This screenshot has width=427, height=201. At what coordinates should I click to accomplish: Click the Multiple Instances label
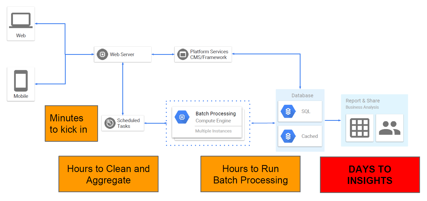pyautogui.click(x=213, y=131)
